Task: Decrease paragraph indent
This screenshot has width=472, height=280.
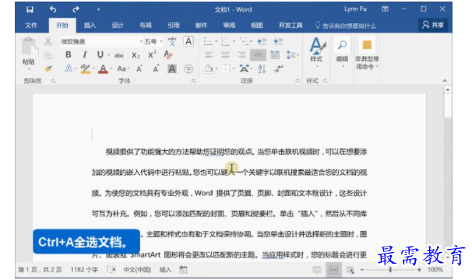Action: click(x=262, y=41)
